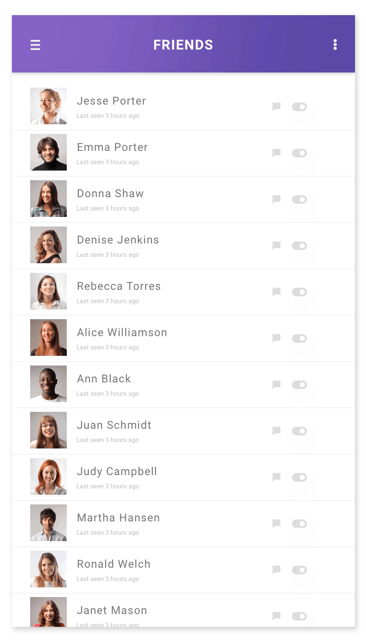Click Alice Williamson's chat bubble icon
Viewport: 366px width, 642px height.
(x=276, y=338)
